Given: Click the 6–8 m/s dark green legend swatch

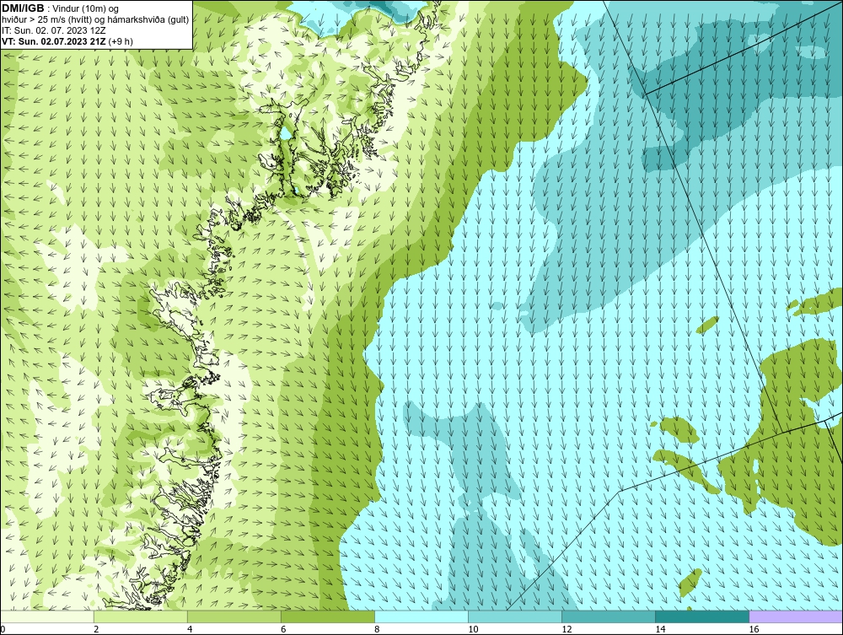Looking at the screenshot, I should click(328, 616).
